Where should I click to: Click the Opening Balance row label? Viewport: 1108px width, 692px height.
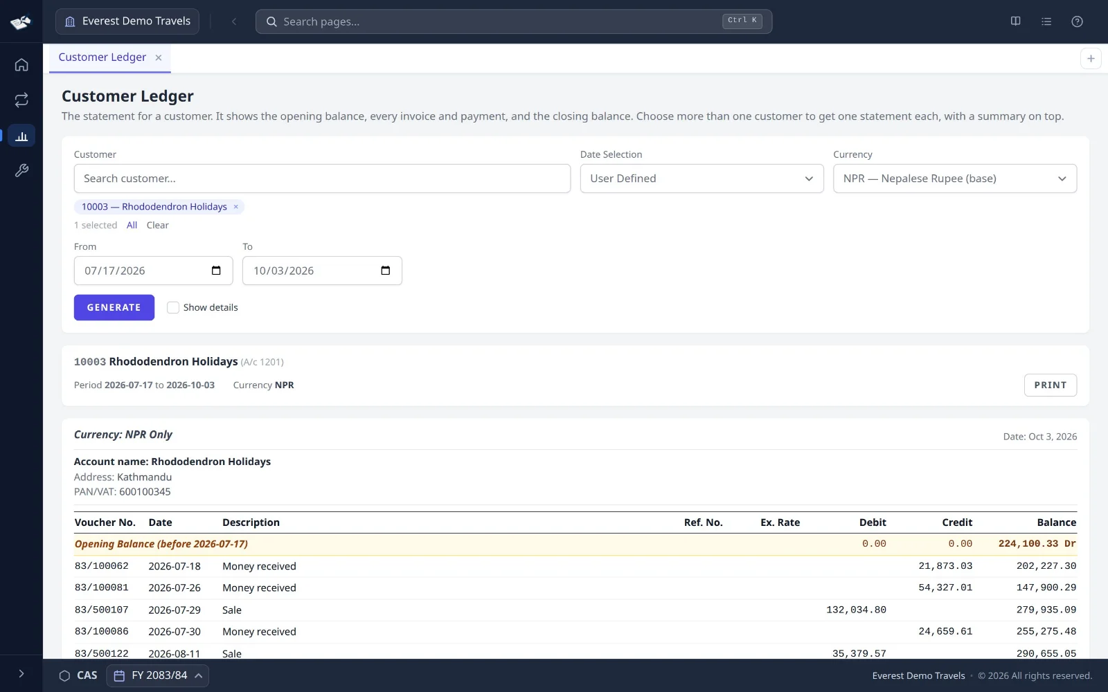click(161, 544)
